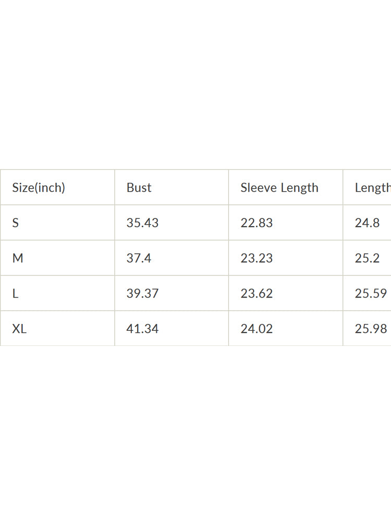
Task: Select length value 25.2
Action: (368, 258)
